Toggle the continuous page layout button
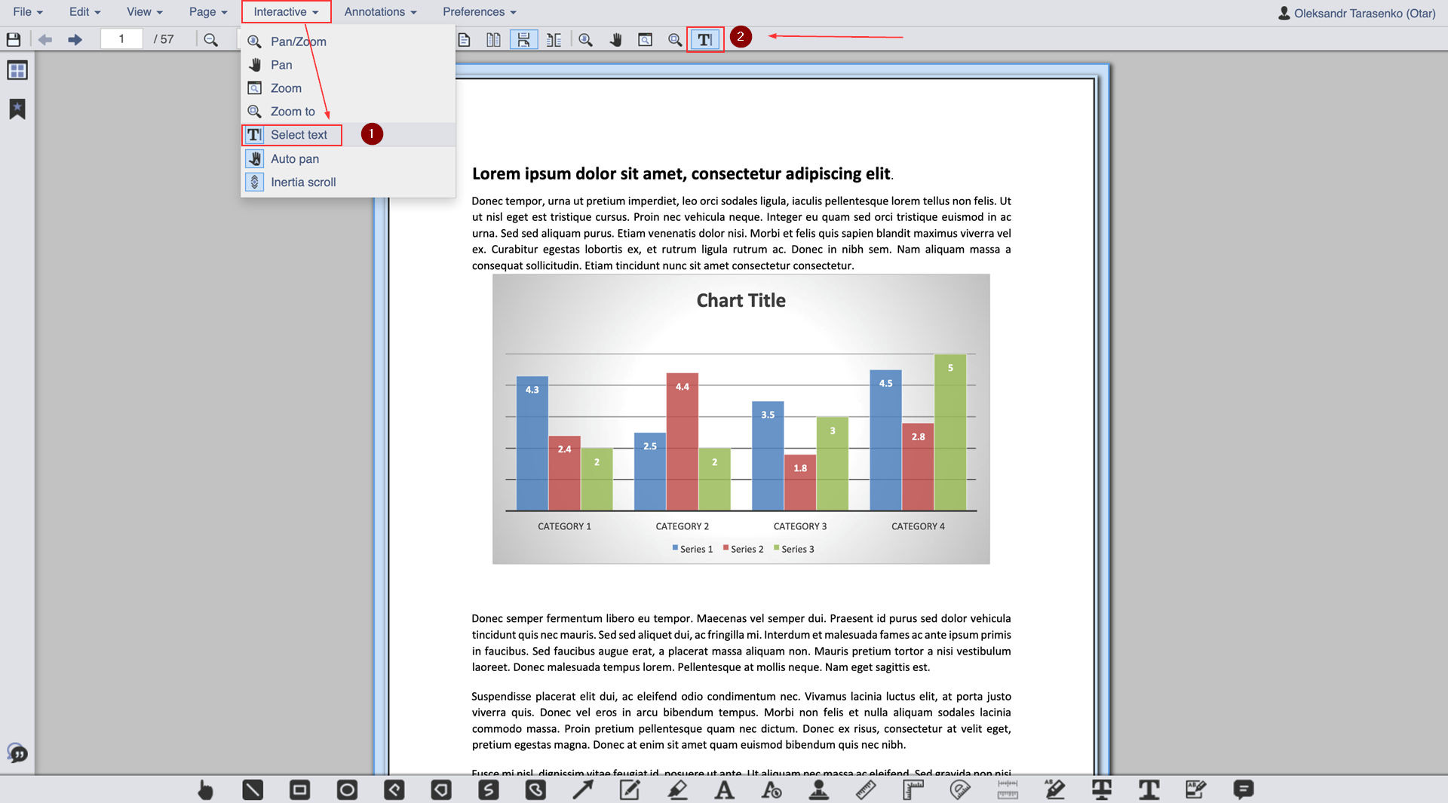Screen dimensions: 1448x803 [523, 40]
